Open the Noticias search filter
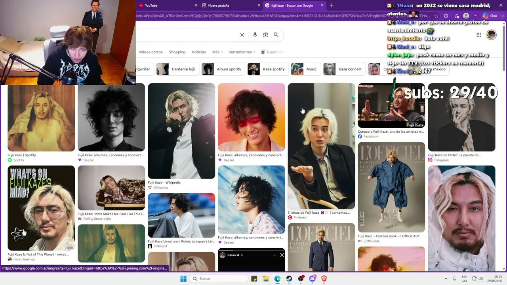 (x=199, y=52)
